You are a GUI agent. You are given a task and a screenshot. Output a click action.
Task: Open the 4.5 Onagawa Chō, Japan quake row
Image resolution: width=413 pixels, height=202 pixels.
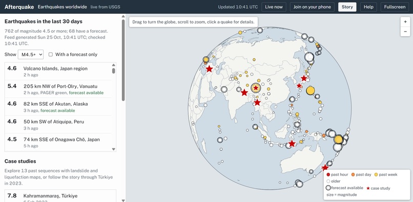[58, 142]
